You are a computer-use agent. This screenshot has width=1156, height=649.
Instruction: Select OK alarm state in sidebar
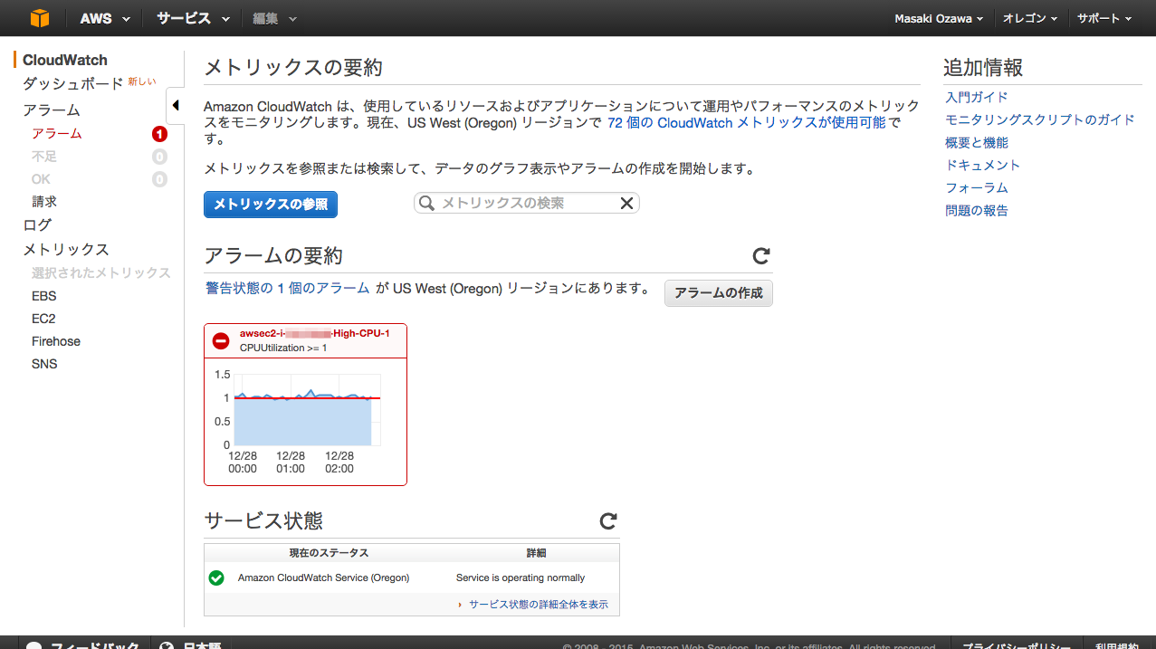[41, 179]
